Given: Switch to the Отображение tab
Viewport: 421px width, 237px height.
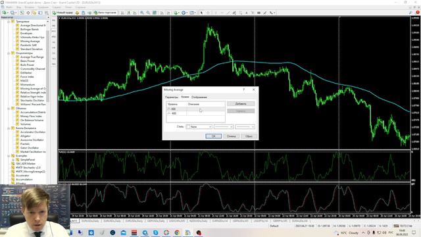Looking at the screenshot, I should 199,97.
